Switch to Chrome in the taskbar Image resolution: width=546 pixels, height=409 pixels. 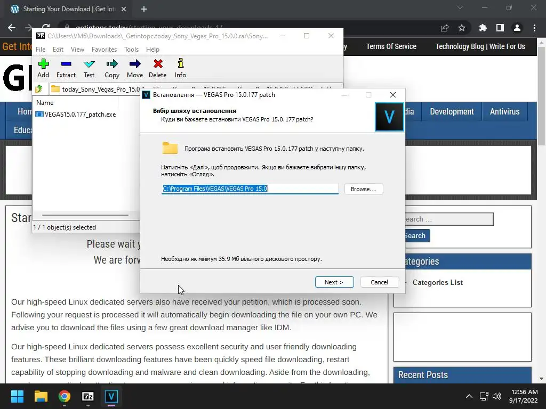(x=64, y=396)
